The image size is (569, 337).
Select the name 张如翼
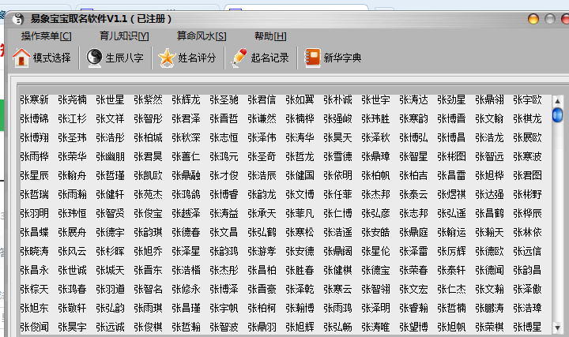(x=300, y=99)
